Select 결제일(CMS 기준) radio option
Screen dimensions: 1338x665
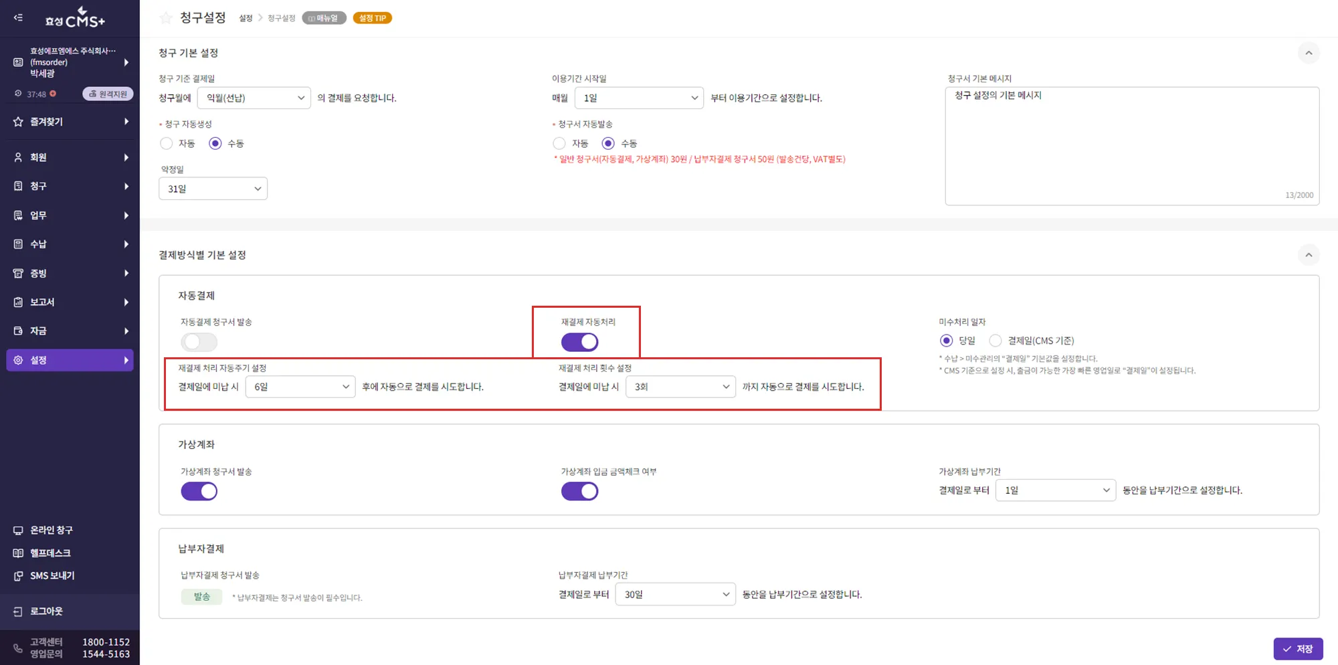(995, 341)
